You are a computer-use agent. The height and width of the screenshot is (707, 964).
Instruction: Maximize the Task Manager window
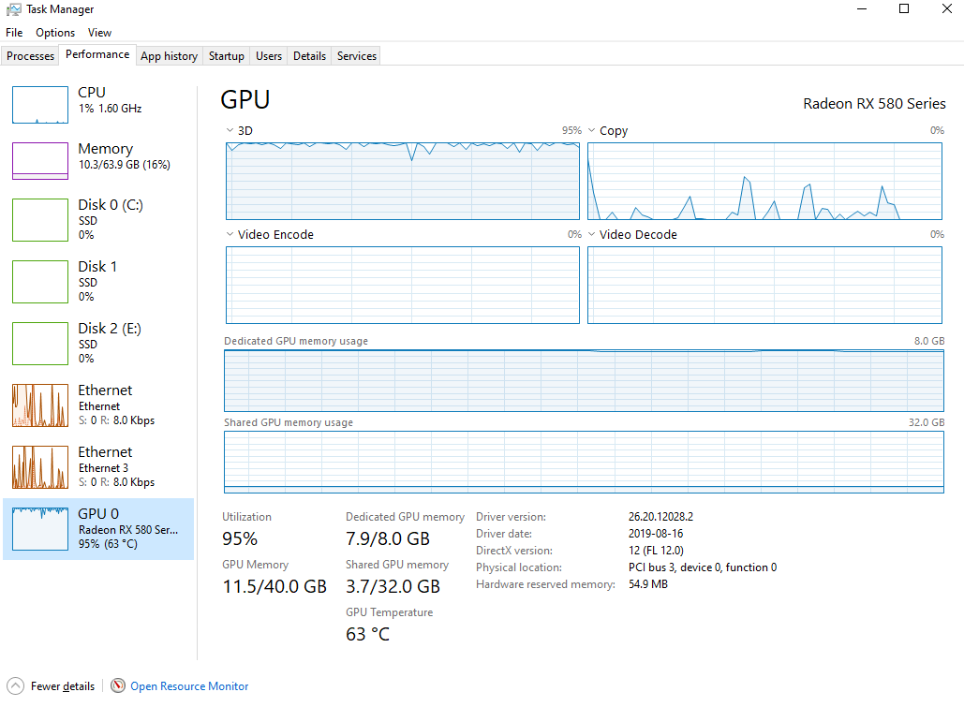(x=904, y=9)
